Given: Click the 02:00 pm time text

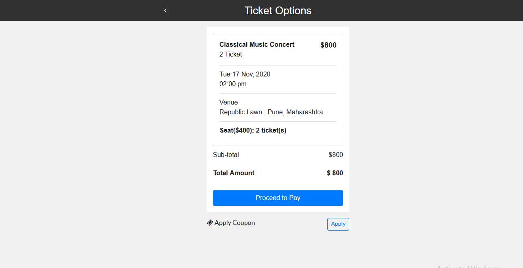Looking at the screenshot, I should (x=233, y=84).
